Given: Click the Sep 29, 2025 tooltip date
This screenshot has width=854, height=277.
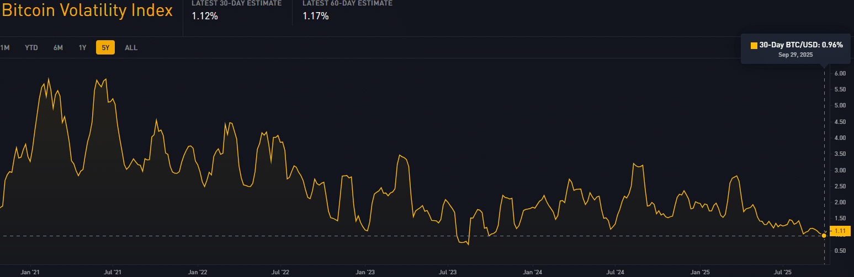Looking at the screenshot, I should [795, 55].
